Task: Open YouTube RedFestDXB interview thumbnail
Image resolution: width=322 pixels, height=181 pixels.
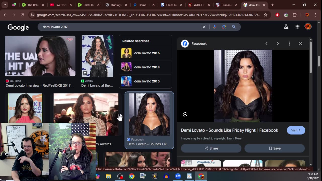Action: coord(40,56)
